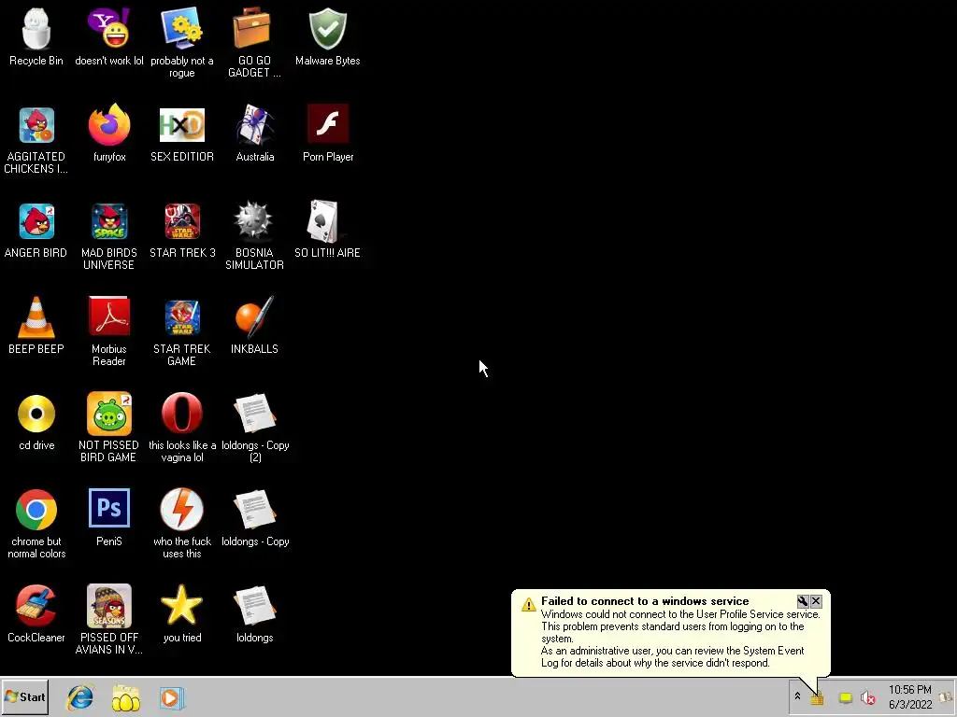This screenshot has width=957, height=717.
Task: Click the yellow tray notification icon
Action: coord(845,698)
